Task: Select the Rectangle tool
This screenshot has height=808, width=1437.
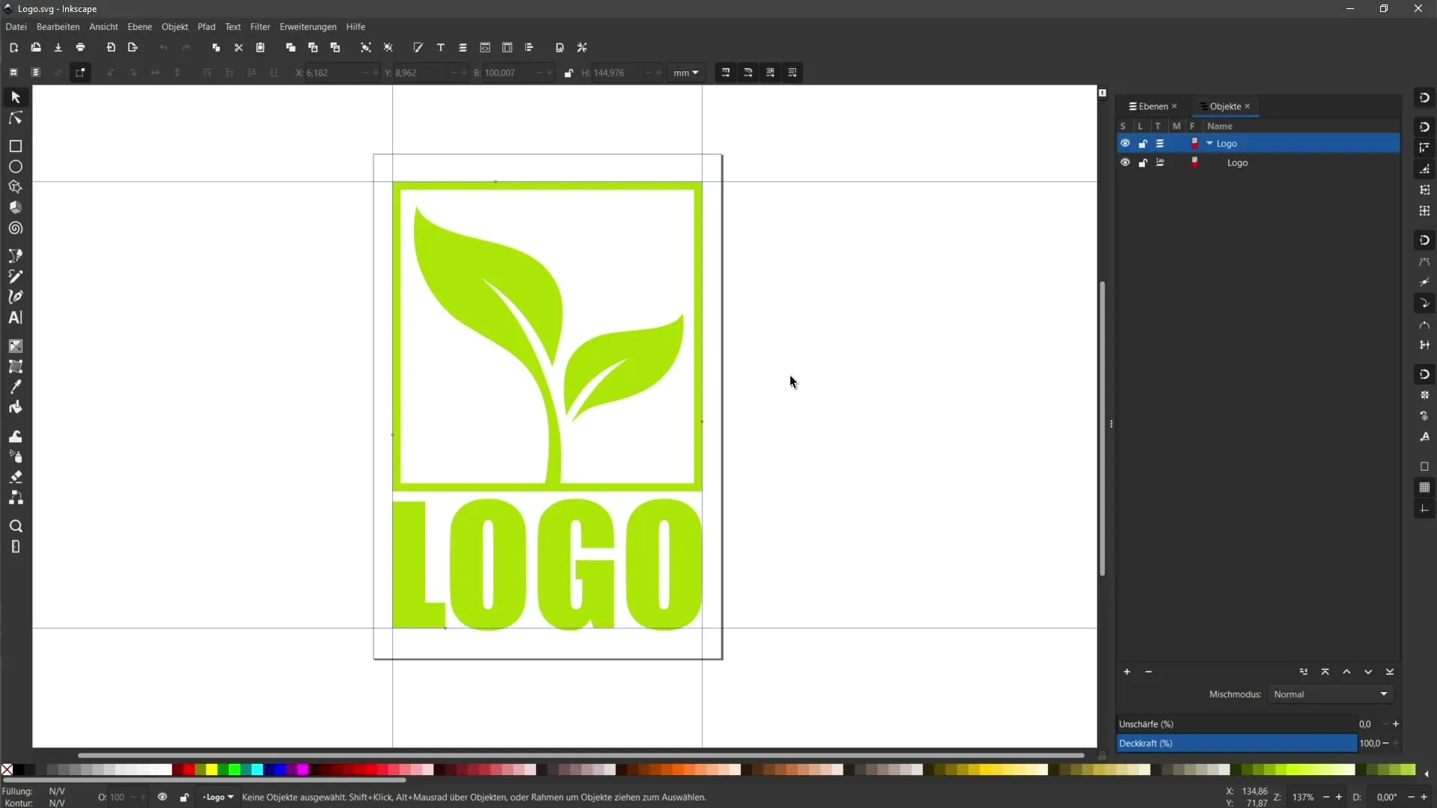Action: [15, 146]
